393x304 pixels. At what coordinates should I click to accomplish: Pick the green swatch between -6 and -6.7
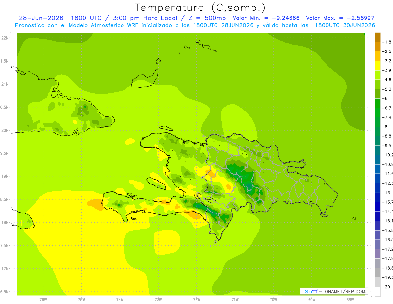pyautogui.click(x=378, y=103)
